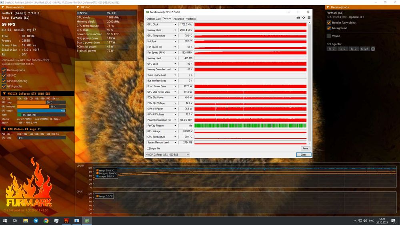Viewport: 400px width, 225px height.
Task: Click 59 FPS readout
Action: pyautogui.click(x=9, y=24)
